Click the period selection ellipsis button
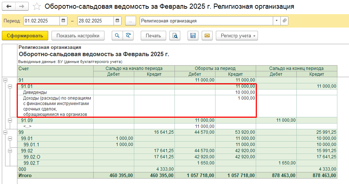The height and width of the screenshot is (184, 349). (131, 21)
